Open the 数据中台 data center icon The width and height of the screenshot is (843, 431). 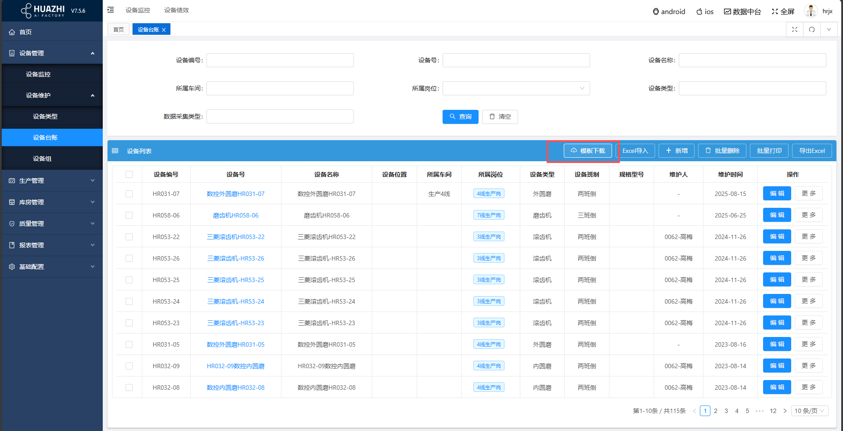(728, 12)
